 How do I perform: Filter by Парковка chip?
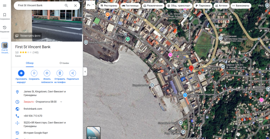(x=203, y=6)
